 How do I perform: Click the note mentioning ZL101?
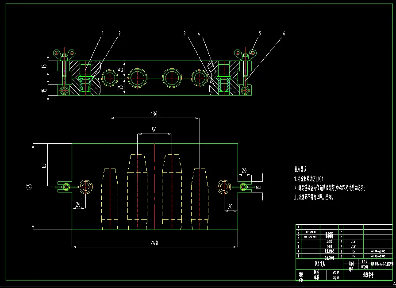[309, 179]
